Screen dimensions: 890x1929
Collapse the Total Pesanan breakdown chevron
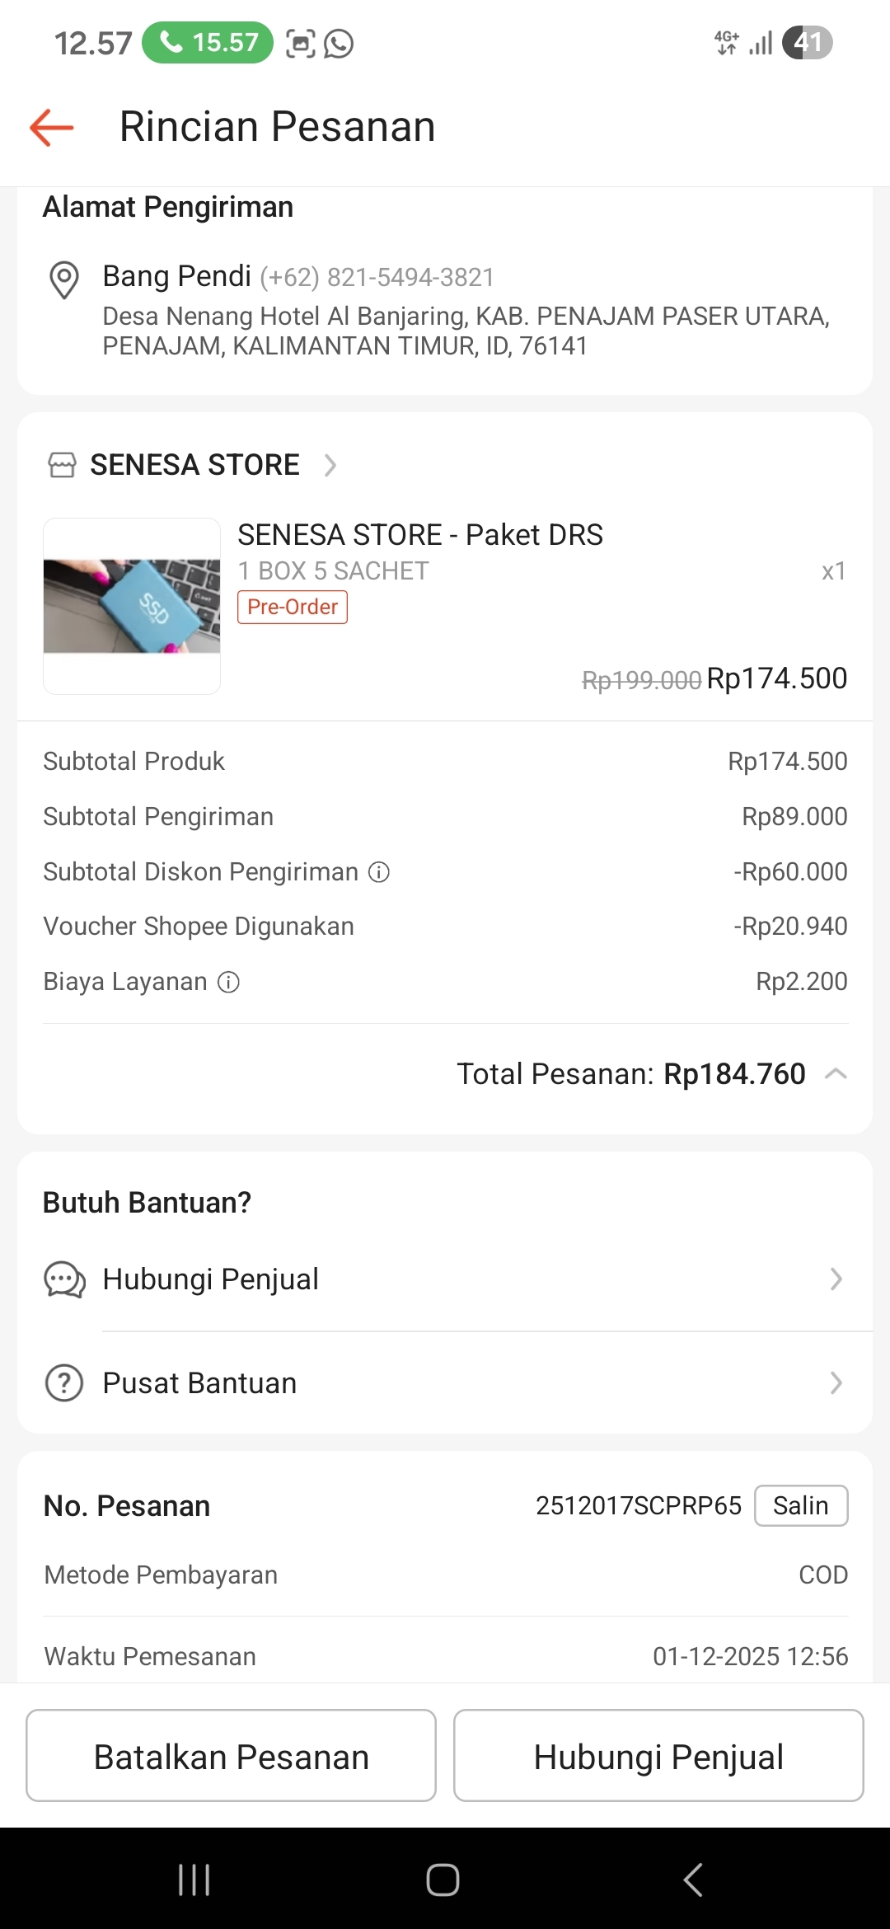836,1074
